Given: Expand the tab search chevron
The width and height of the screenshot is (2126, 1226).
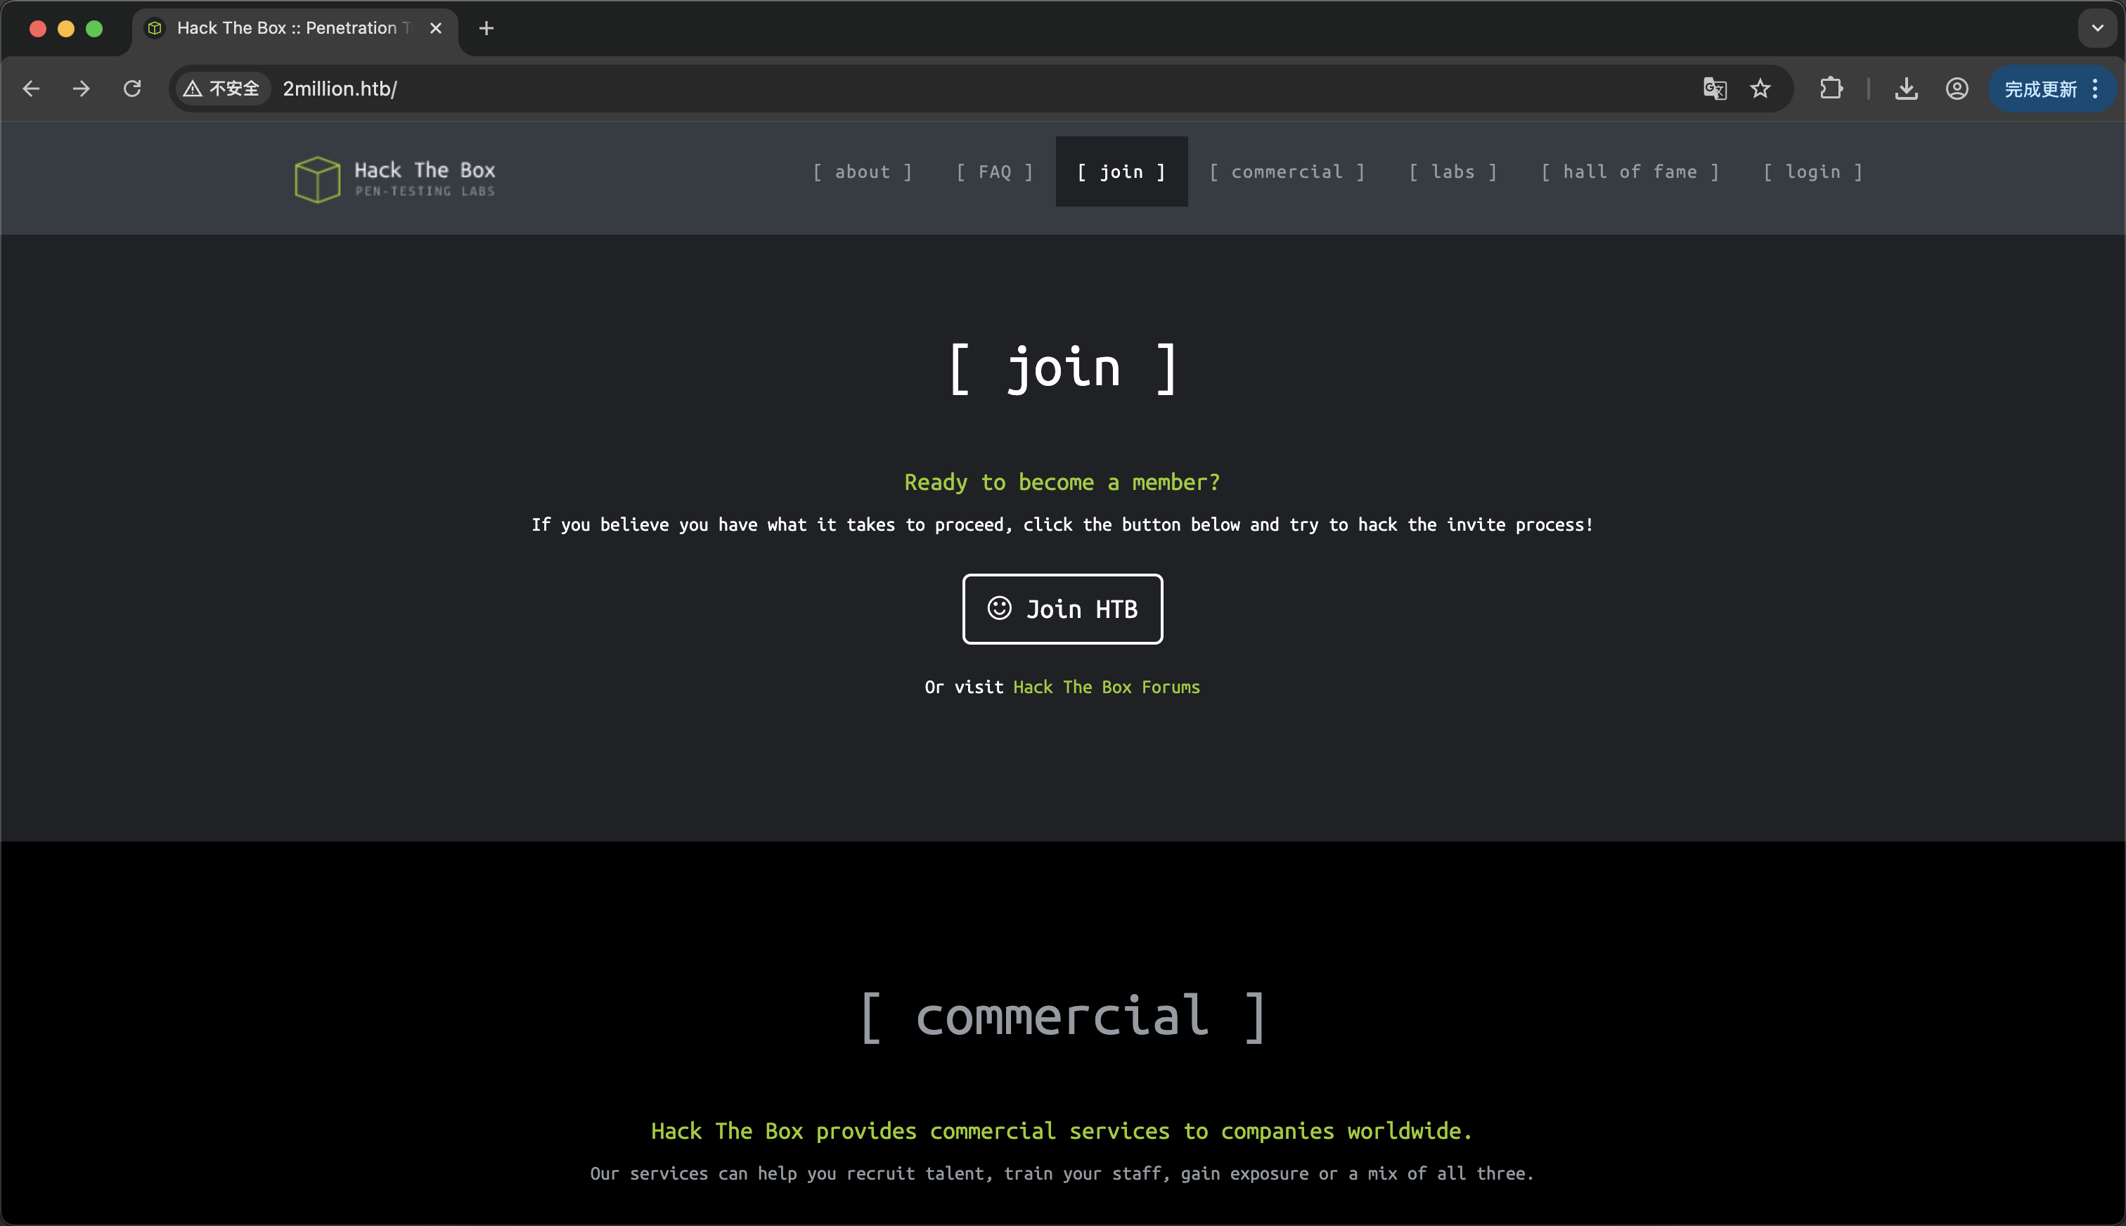Looking at the screenshot, I should (2097, 28).
